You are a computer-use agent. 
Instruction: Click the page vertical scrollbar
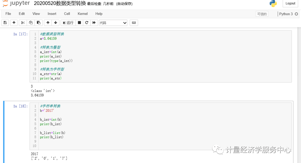(299, 95)
